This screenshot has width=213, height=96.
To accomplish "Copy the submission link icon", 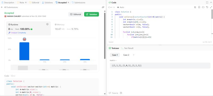I will point(103,7).
